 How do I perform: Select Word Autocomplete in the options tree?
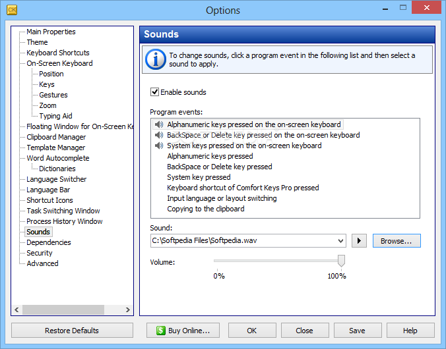pos(57,158)
